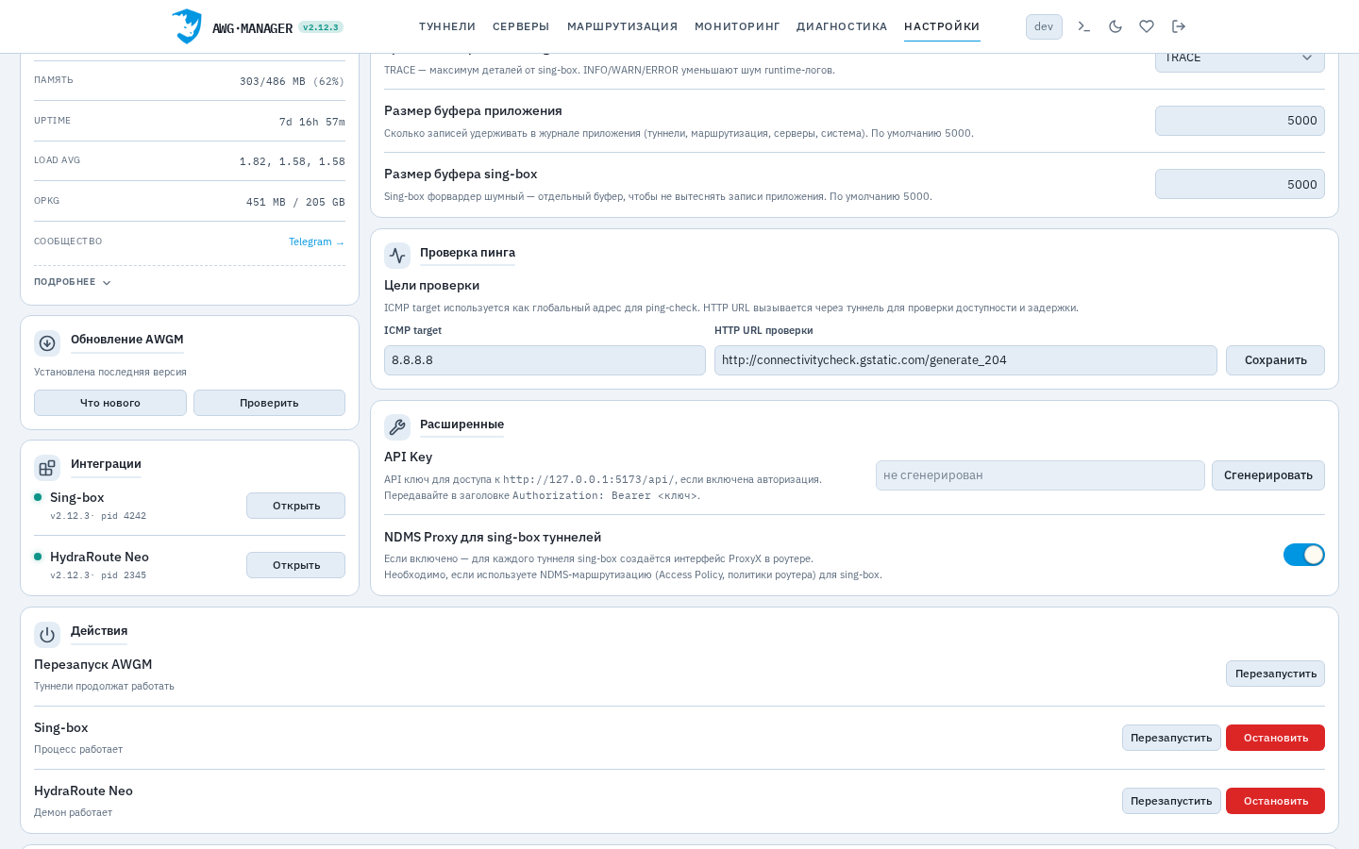Viewport: 1359px width, 849px height.
Task: Open the СЕРВЕРЫ tab
Action: 521,26
